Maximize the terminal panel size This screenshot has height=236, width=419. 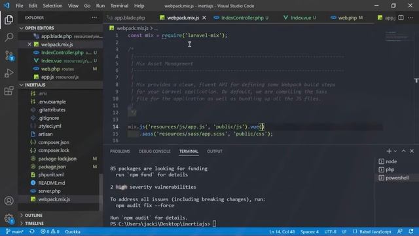(403, 151)
